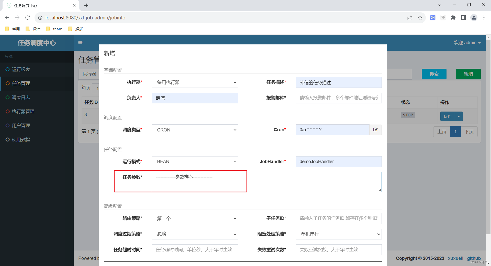Open the browser extensions puzzle icon
491x266 pixels.
(453, 18)
